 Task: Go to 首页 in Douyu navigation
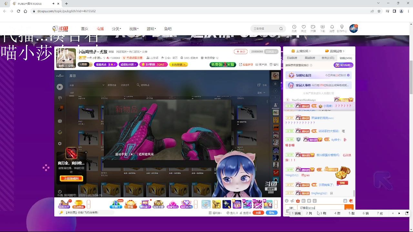85,29
